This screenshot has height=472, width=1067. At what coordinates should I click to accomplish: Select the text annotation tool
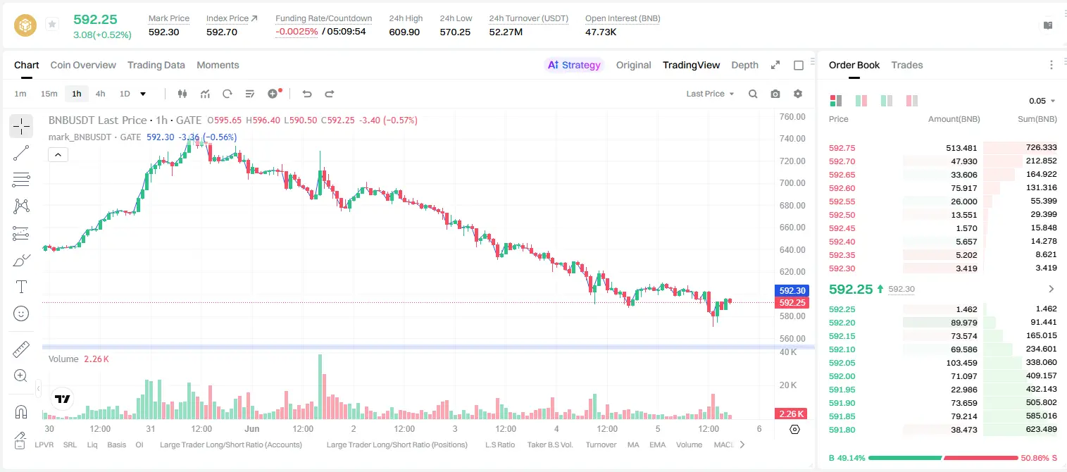(21, 287)
